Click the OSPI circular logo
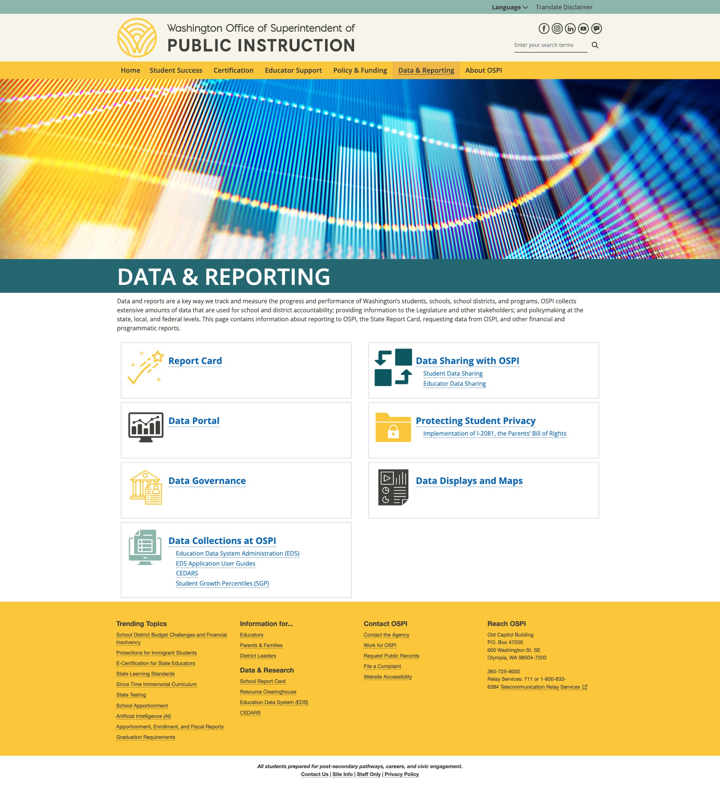 click(x=137, y=38)
